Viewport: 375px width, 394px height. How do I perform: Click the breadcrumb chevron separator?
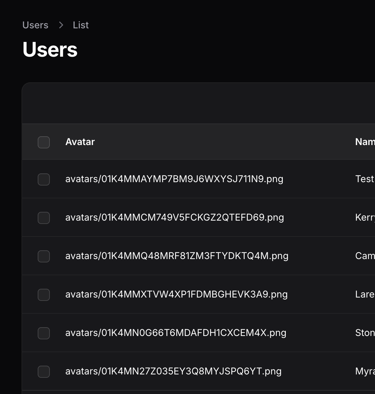pyautogui.click(x=61, y=25)
